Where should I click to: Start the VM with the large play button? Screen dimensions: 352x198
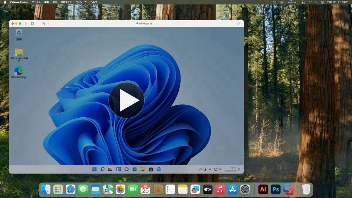126,100
